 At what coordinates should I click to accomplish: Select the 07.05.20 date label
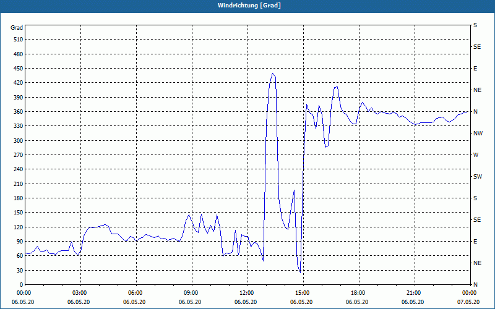pos(468,302)
